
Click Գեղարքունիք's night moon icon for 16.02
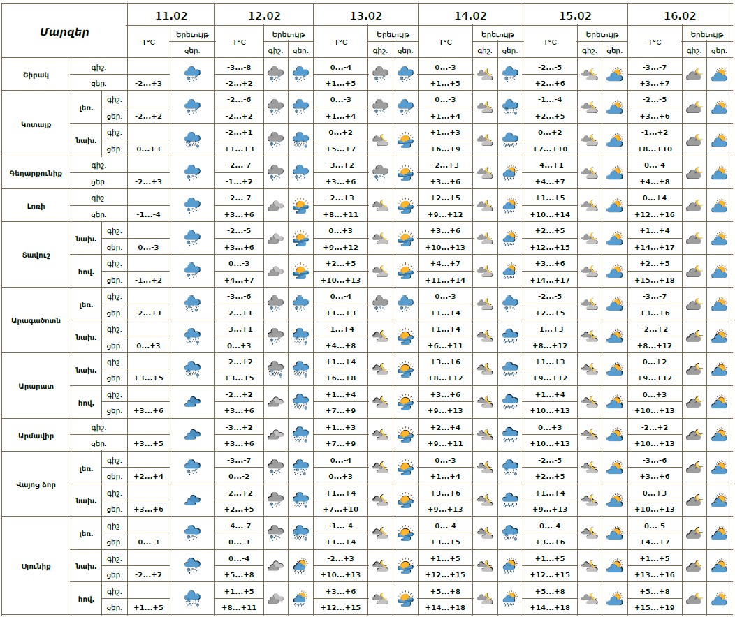[694, 173]
